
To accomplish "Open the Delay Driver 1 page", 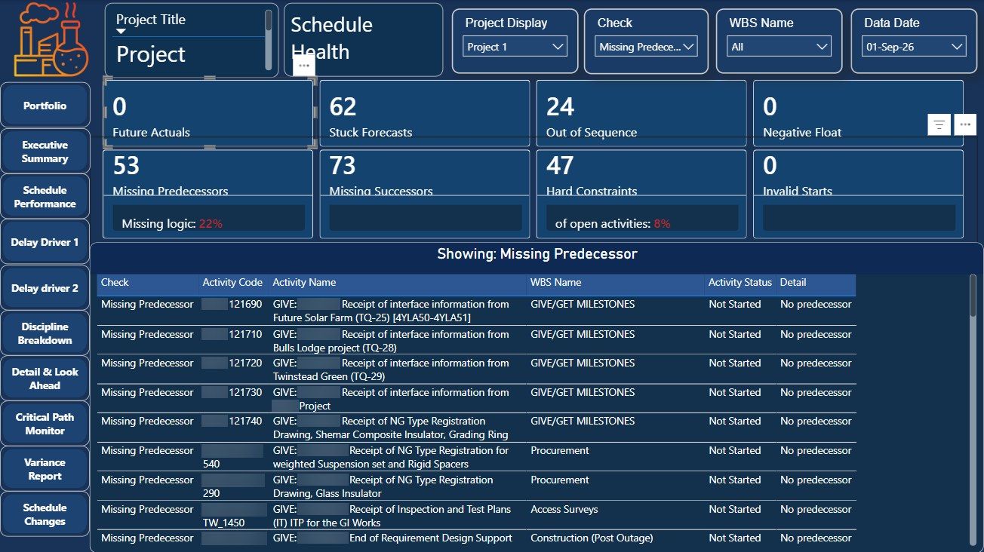I will 45,242.
